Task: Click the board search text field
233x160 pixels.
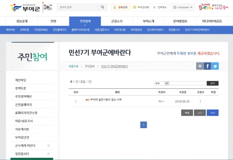Action: pos(188,83)
